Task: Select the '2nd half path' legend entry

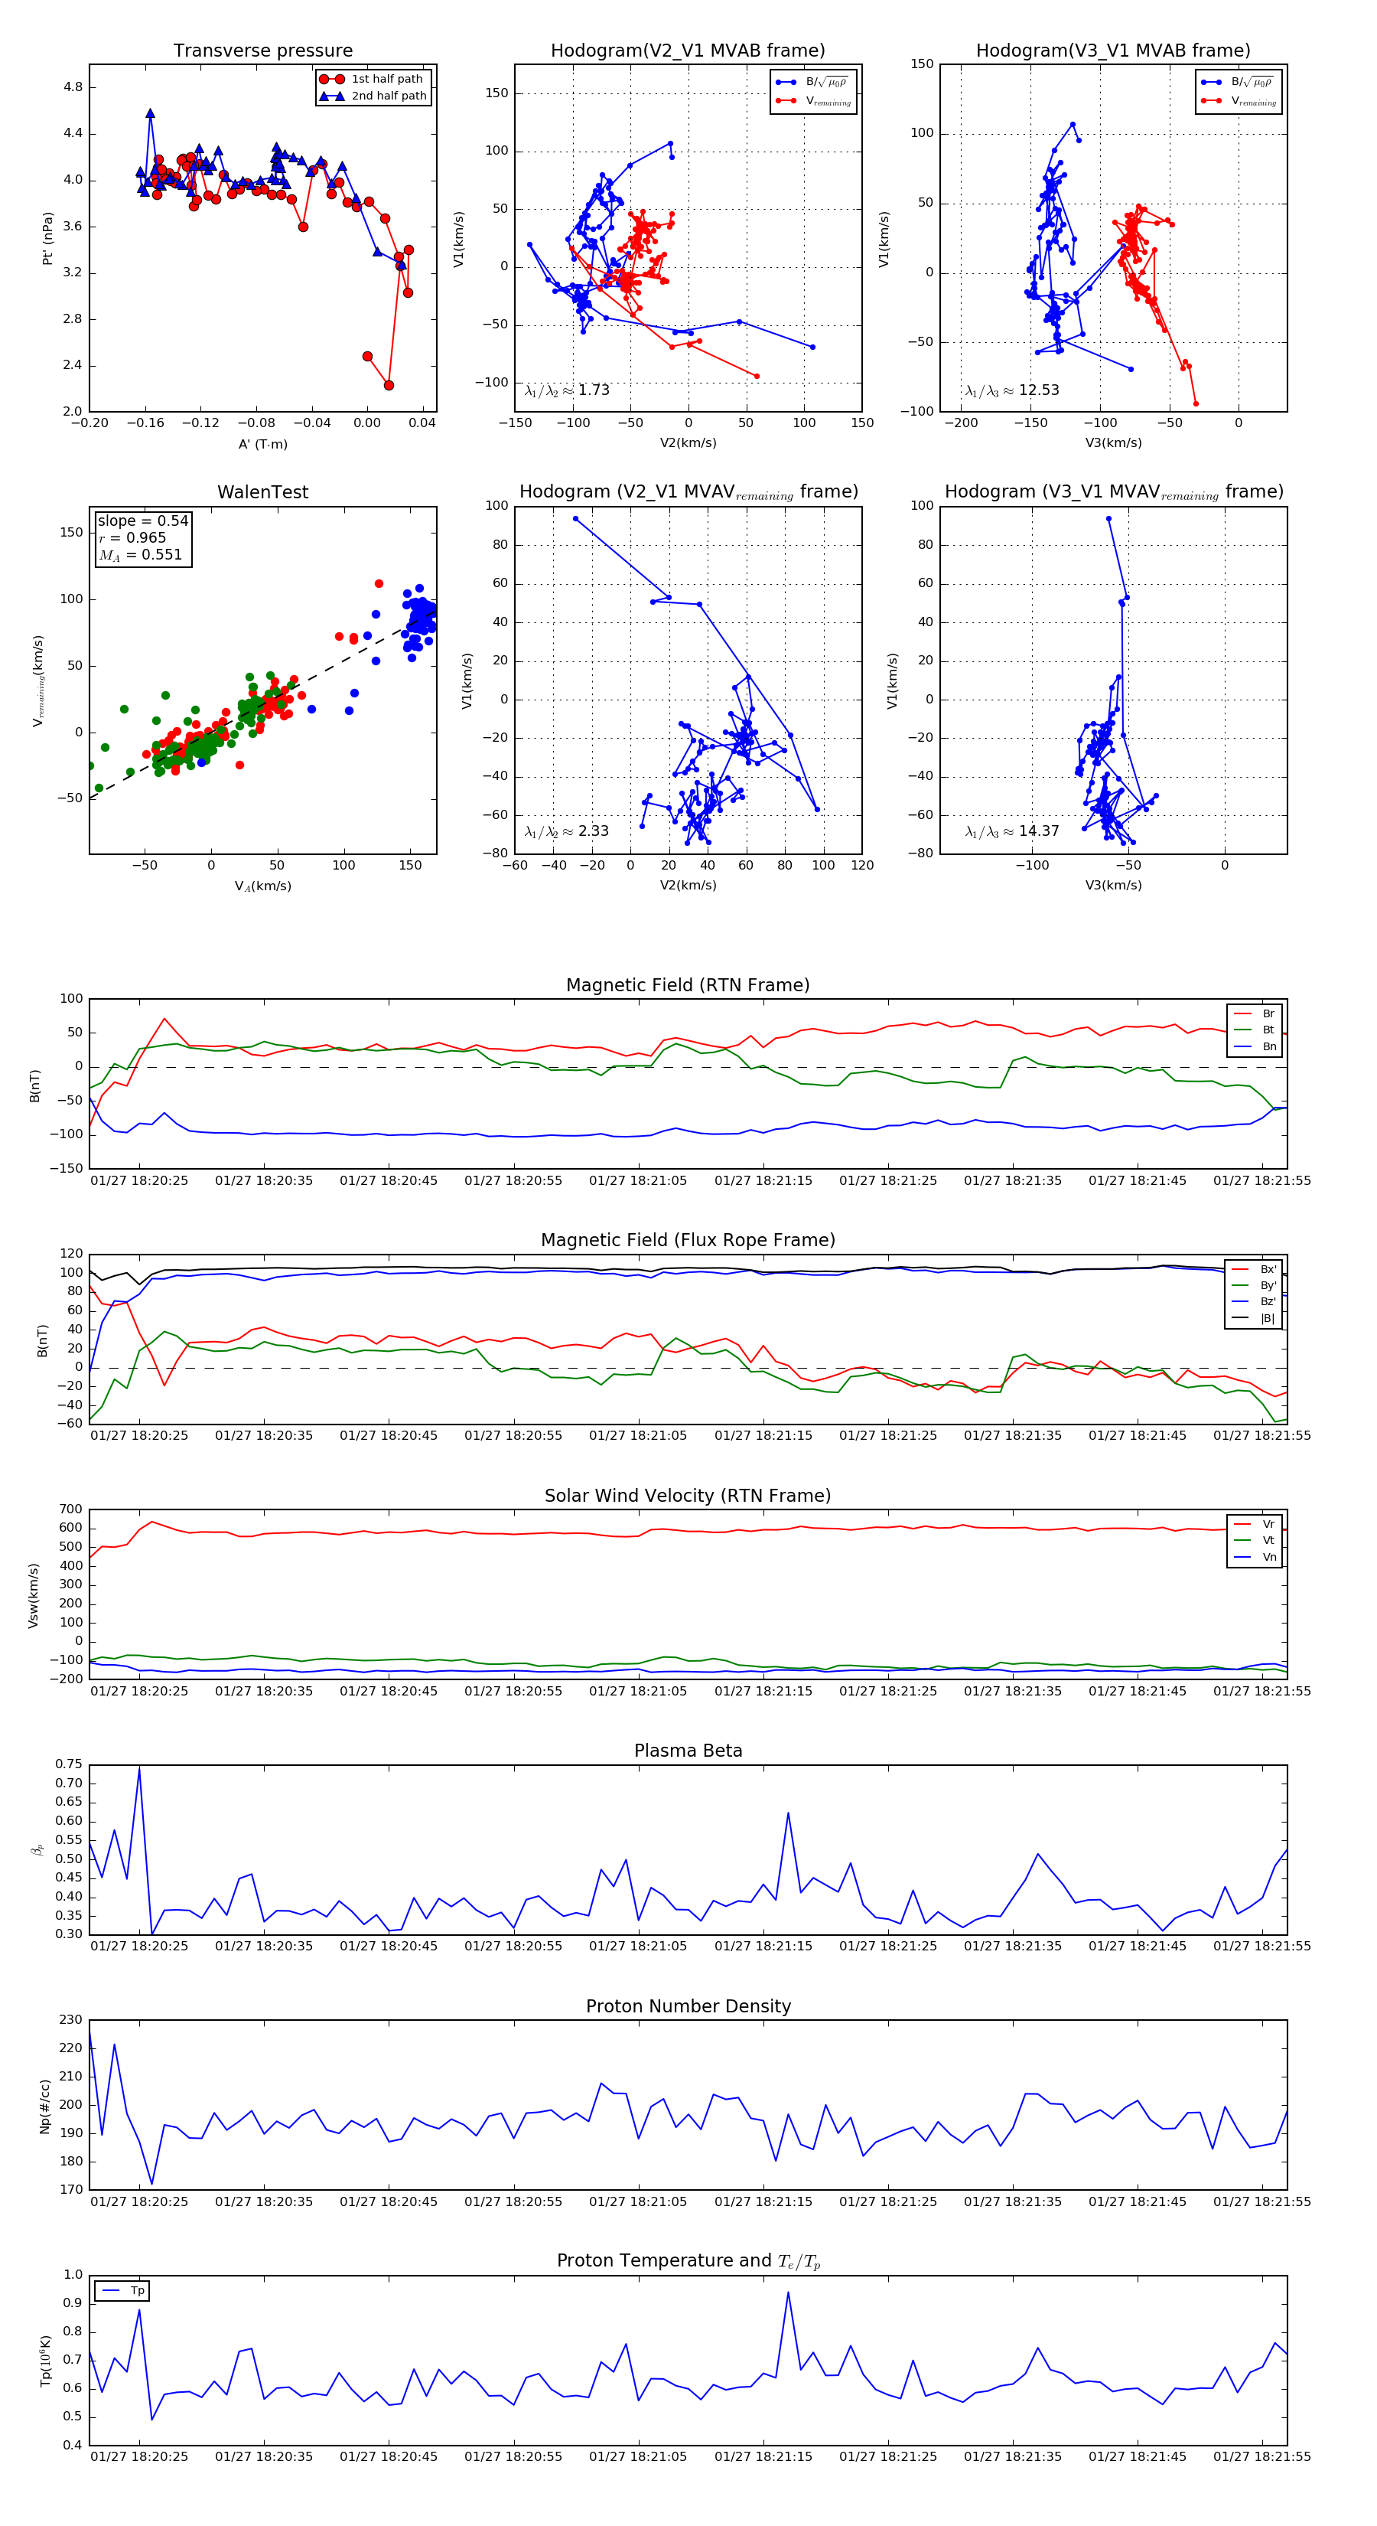Action: click(373, 95)
